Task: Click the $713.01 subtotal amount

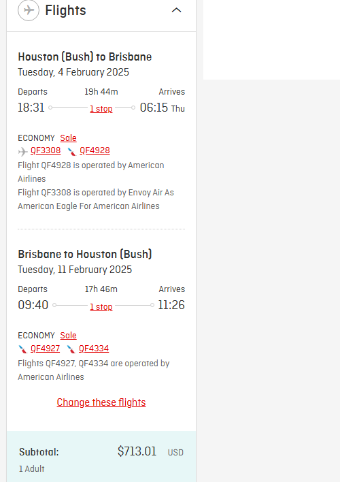Action: 137,451
